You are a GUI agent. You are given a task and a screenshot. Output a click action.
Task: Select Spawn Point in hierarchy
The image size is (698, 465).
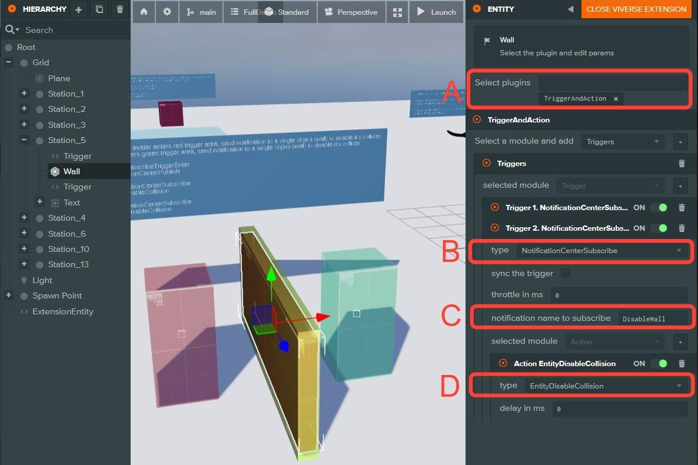tap(57, 295)
